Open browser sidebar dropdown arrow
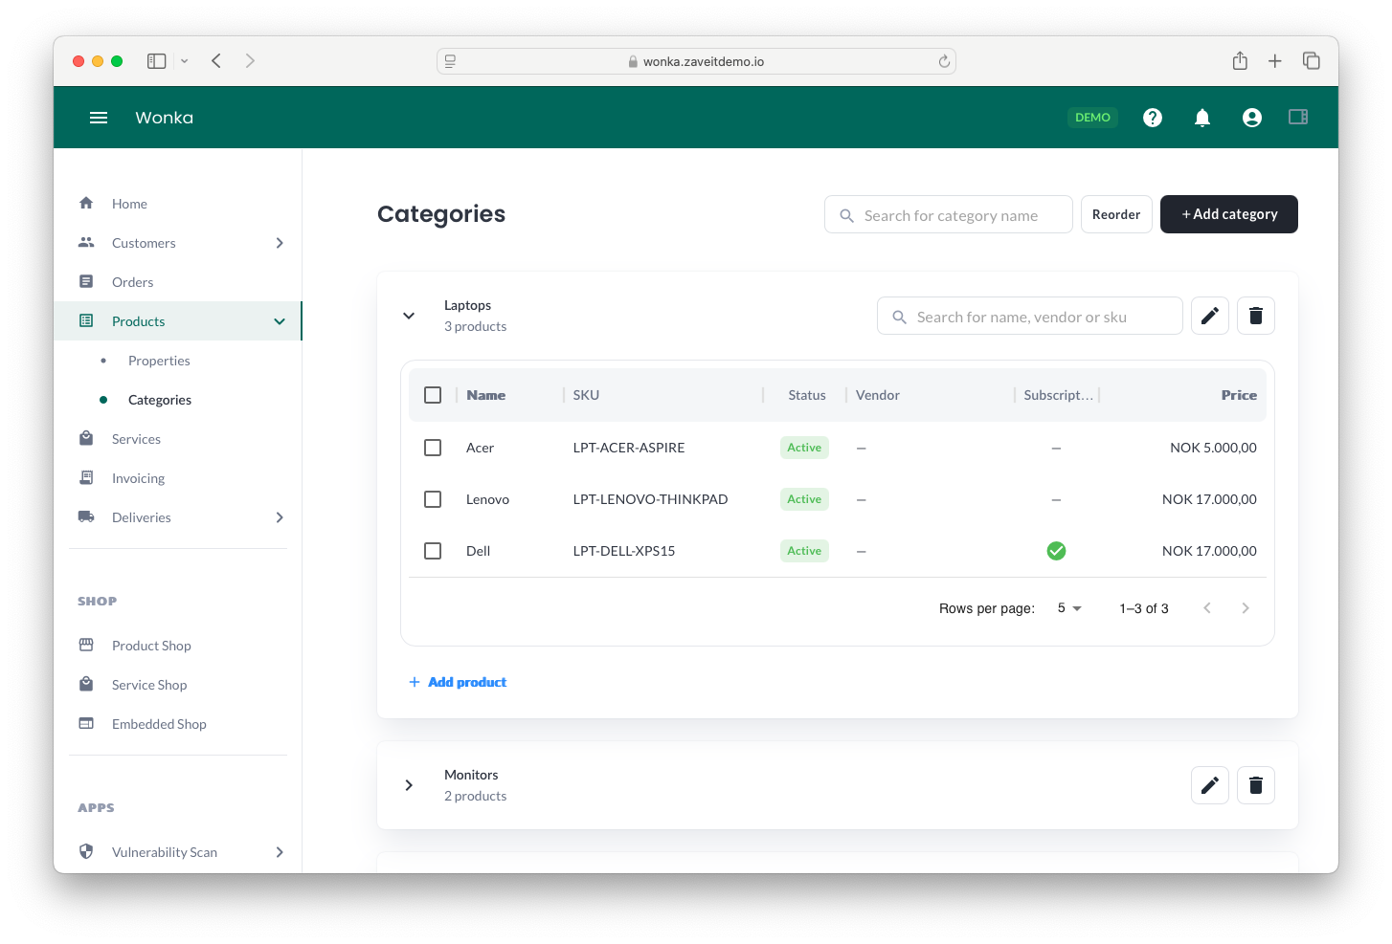 (184, 61)
